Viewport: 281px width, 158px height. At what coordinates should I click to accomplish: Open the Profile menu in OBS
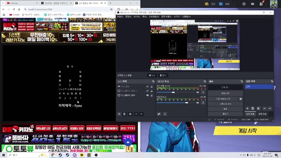(154, 17)
